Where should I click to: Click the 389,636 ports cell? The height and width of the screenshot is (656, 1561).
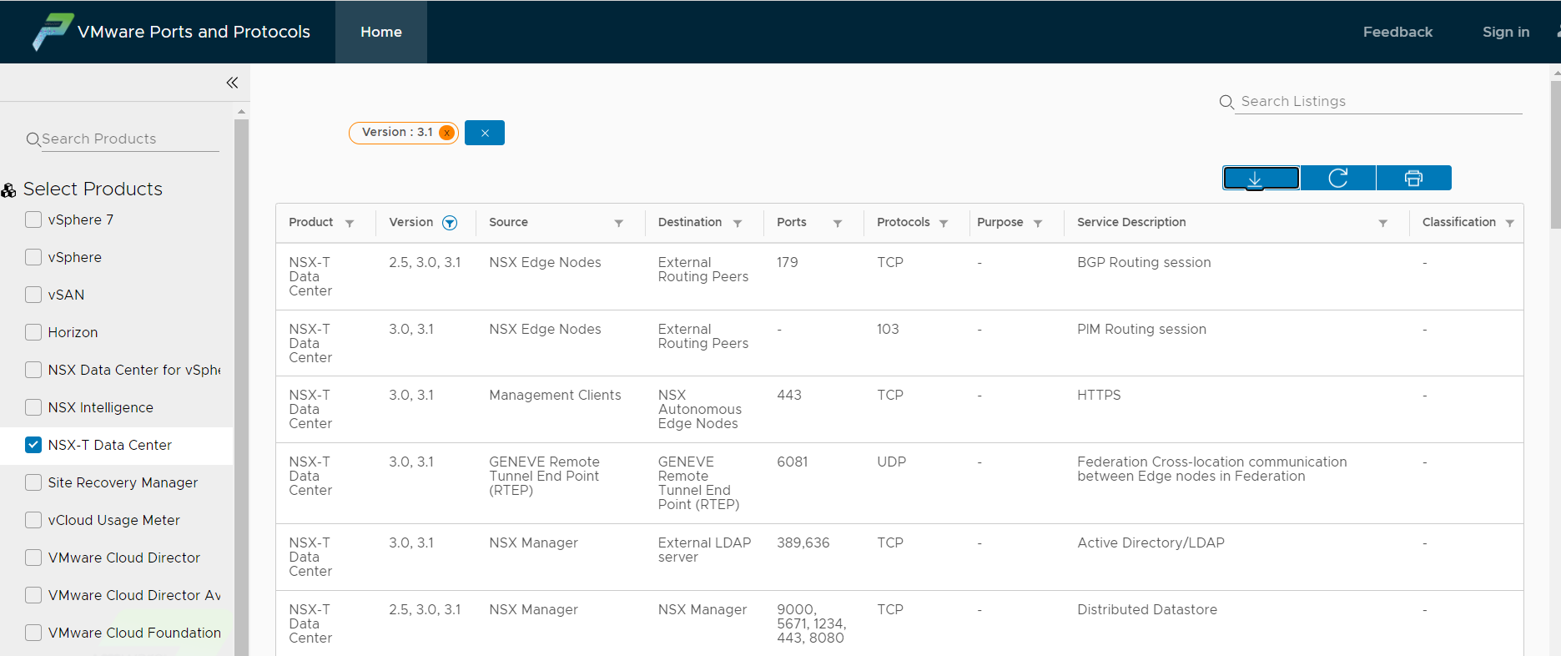pos(803,543)
